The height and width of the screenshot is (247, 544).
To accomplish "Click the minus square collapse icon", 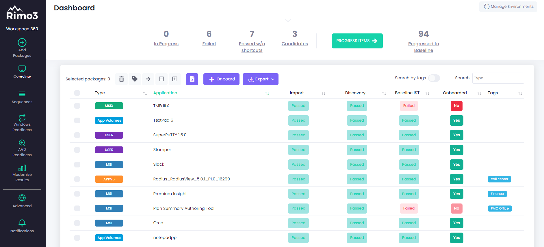I will (x=161, y=79).
